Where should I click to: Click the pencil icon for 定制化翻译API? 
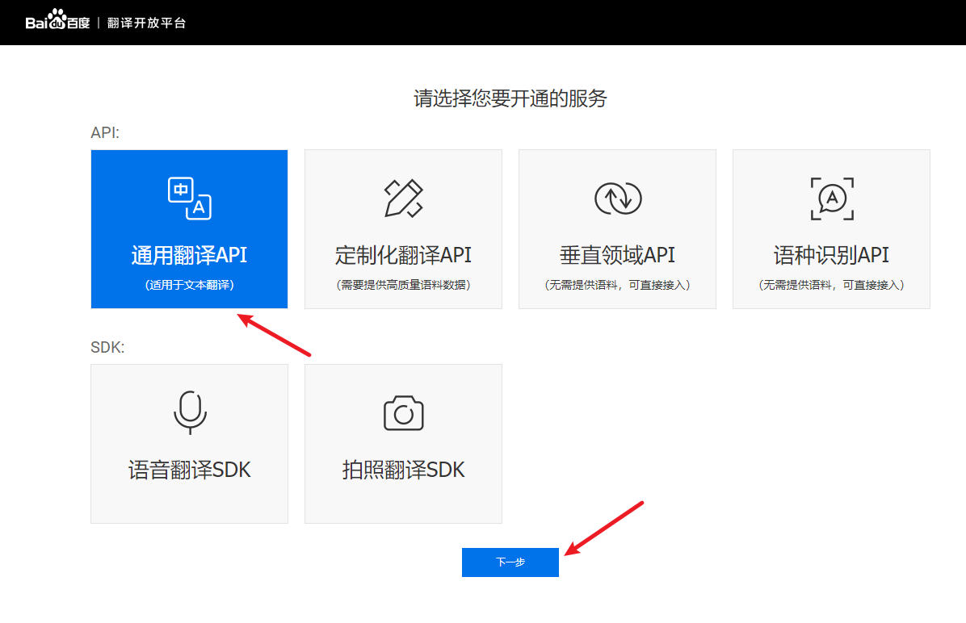point(404,199)
